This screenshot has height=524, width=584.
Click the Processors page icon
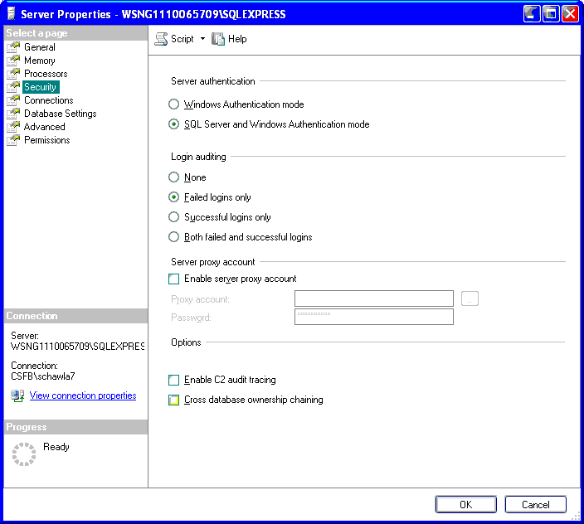pyautogui.click(x=13, y=74)
